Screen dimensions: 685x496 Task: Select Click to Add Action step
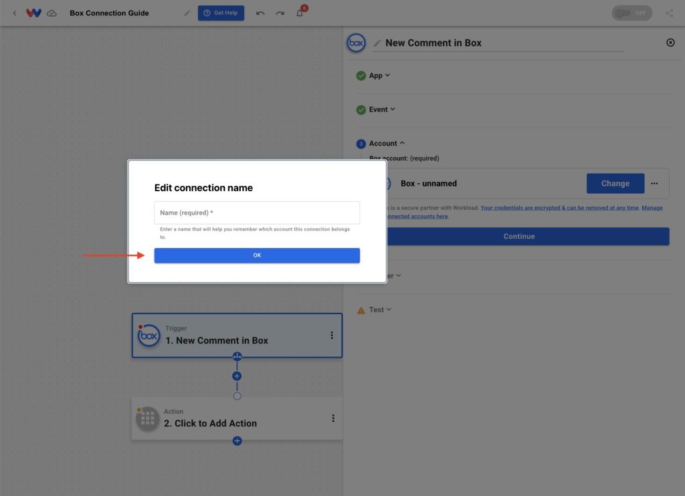coord(237,418)
